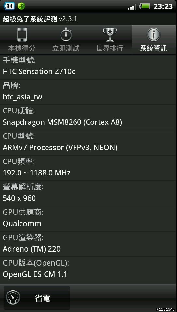Select the Snapdragon MSM8260 CPU hardware row
The width and height of the screenshot is (177, 312).
click(x=88, y=117)
